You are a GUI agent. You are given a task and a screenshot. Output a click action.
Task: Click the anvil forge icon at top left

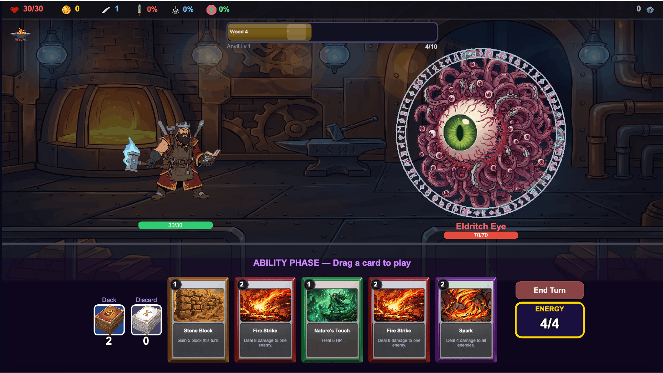pyautogui.click(x=21, y=35)
